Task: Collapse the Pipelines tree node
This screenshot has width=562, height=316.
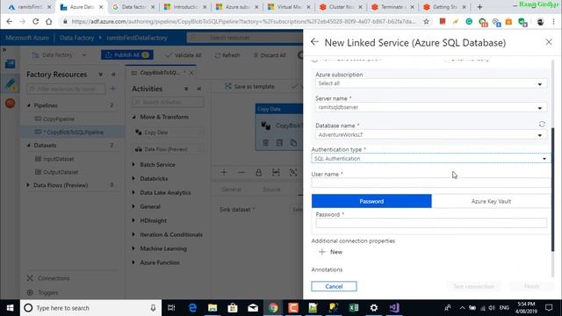Action: click(29, 105)
